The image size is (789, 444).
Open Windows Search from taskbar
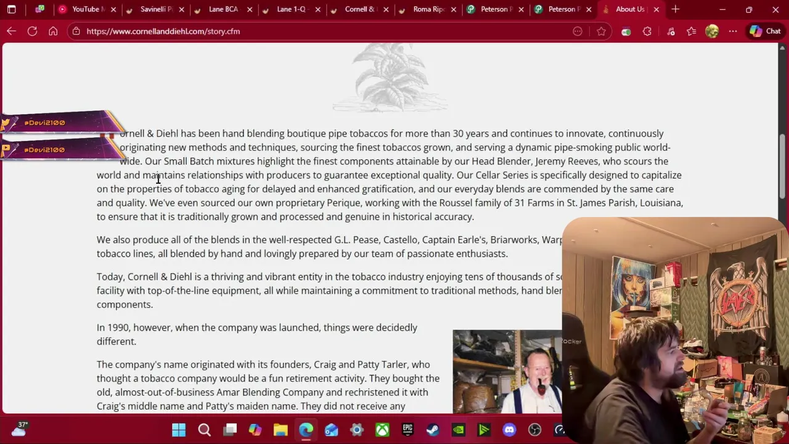coord(204,430)
